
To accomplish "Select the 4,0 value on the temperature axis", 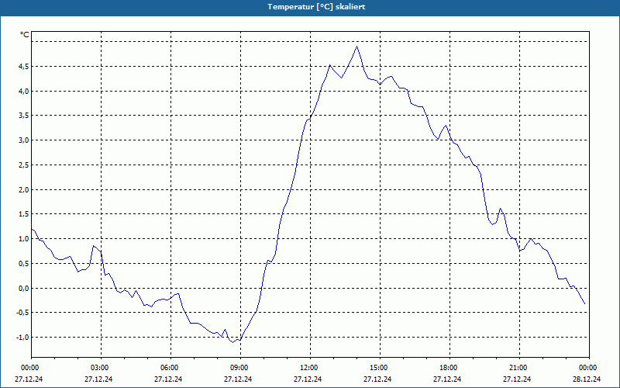I will tap(23, 91).
